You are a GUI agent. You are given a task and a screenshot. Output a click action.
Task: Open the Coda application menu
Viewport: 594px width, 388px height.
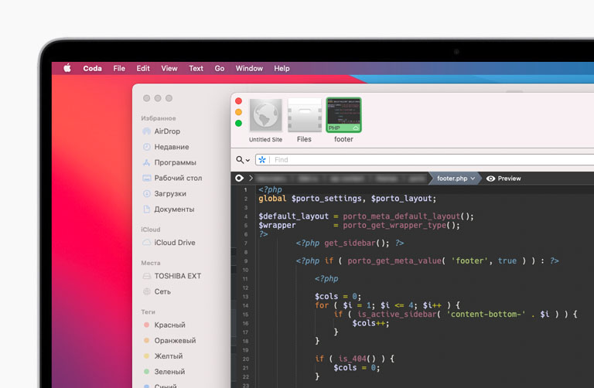pos(93,69)
